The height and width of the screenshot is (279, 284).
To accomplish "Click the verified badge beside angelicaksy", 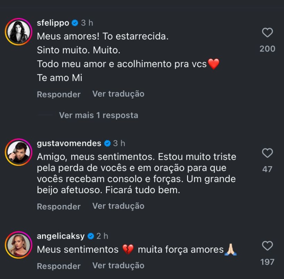I will click(91, 236).
